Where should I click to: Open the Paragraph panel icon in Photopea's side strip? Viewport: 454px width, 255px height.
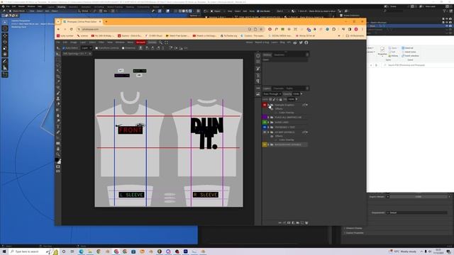pos(258,81)
